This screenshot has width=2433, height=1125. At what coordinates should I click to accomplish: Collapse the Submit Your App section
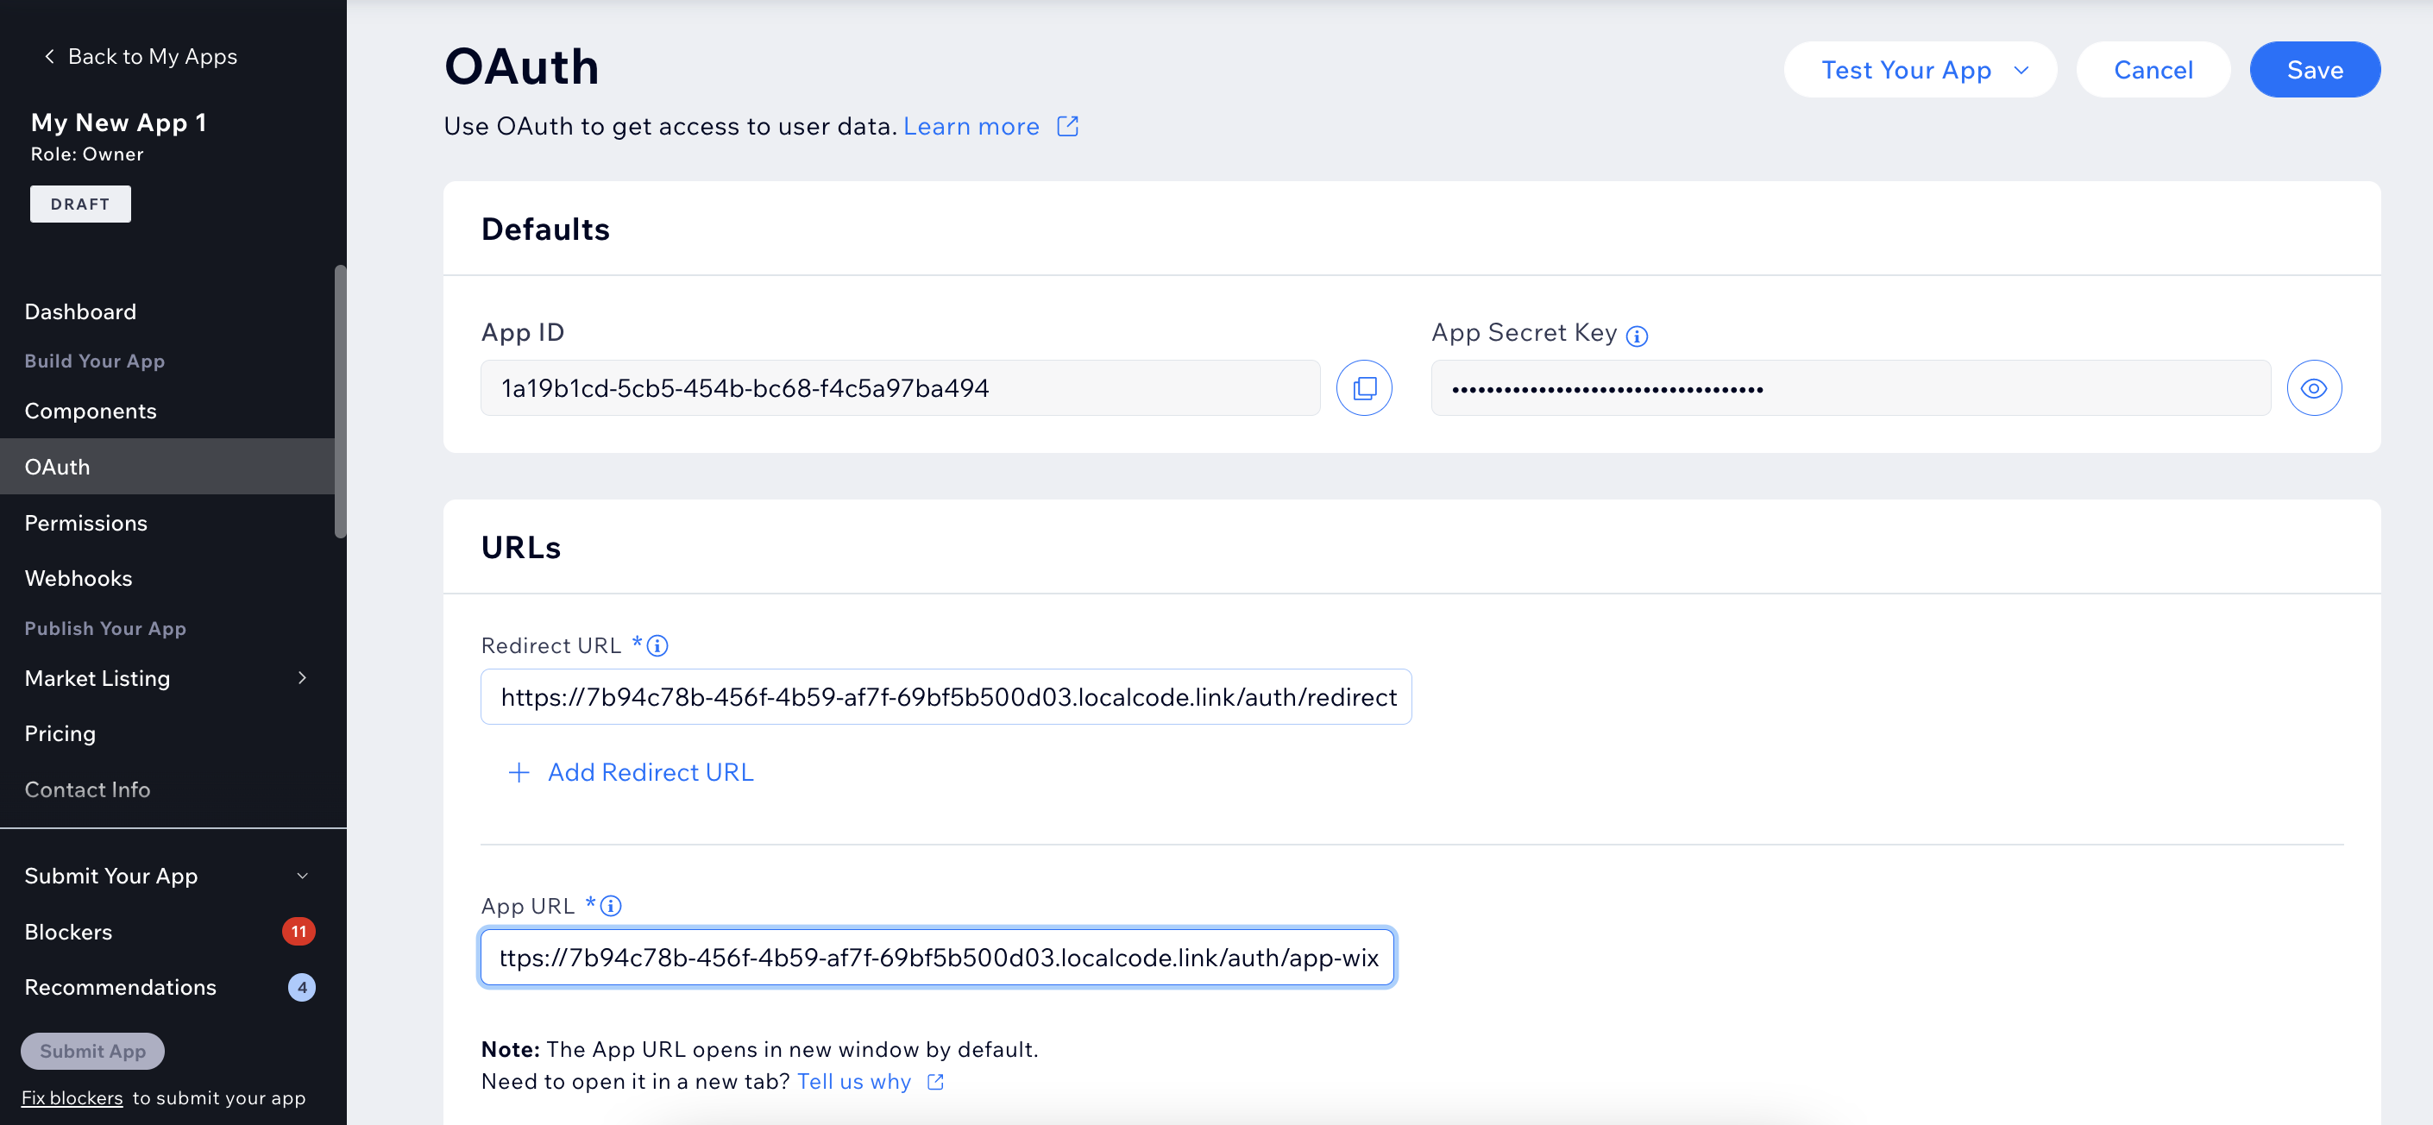302,876
